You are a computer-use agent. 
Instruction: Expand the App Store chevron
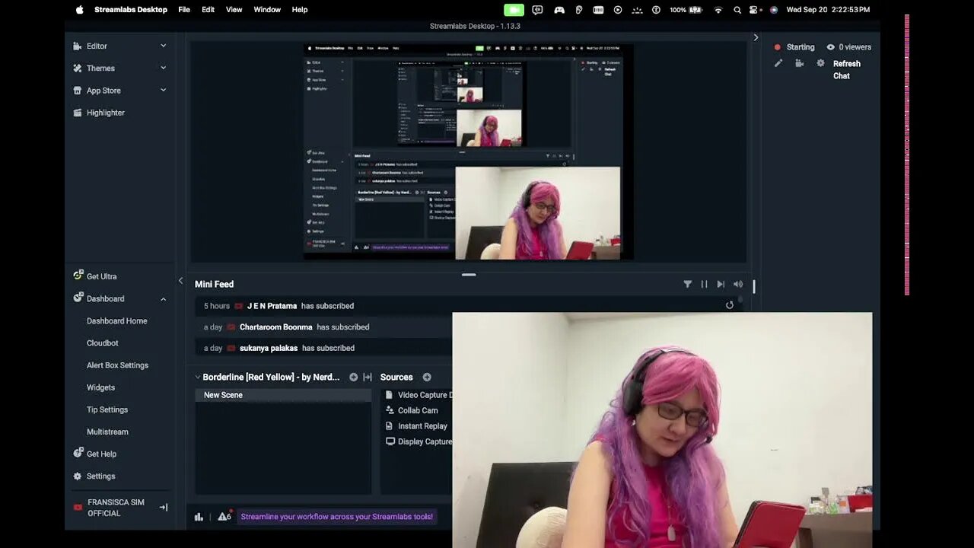coord(163,90)
